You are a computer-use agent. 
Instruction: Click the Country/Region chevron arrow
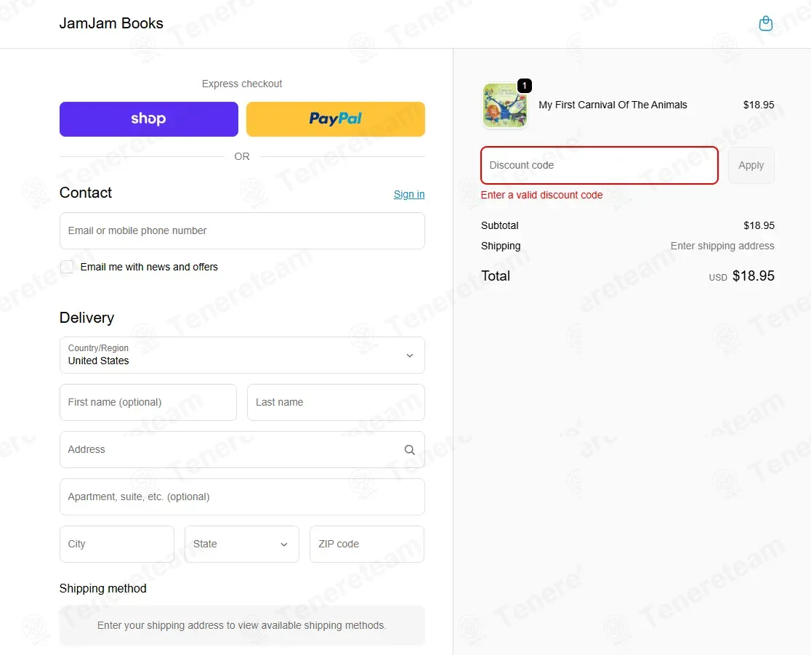(x=410, y=355)
